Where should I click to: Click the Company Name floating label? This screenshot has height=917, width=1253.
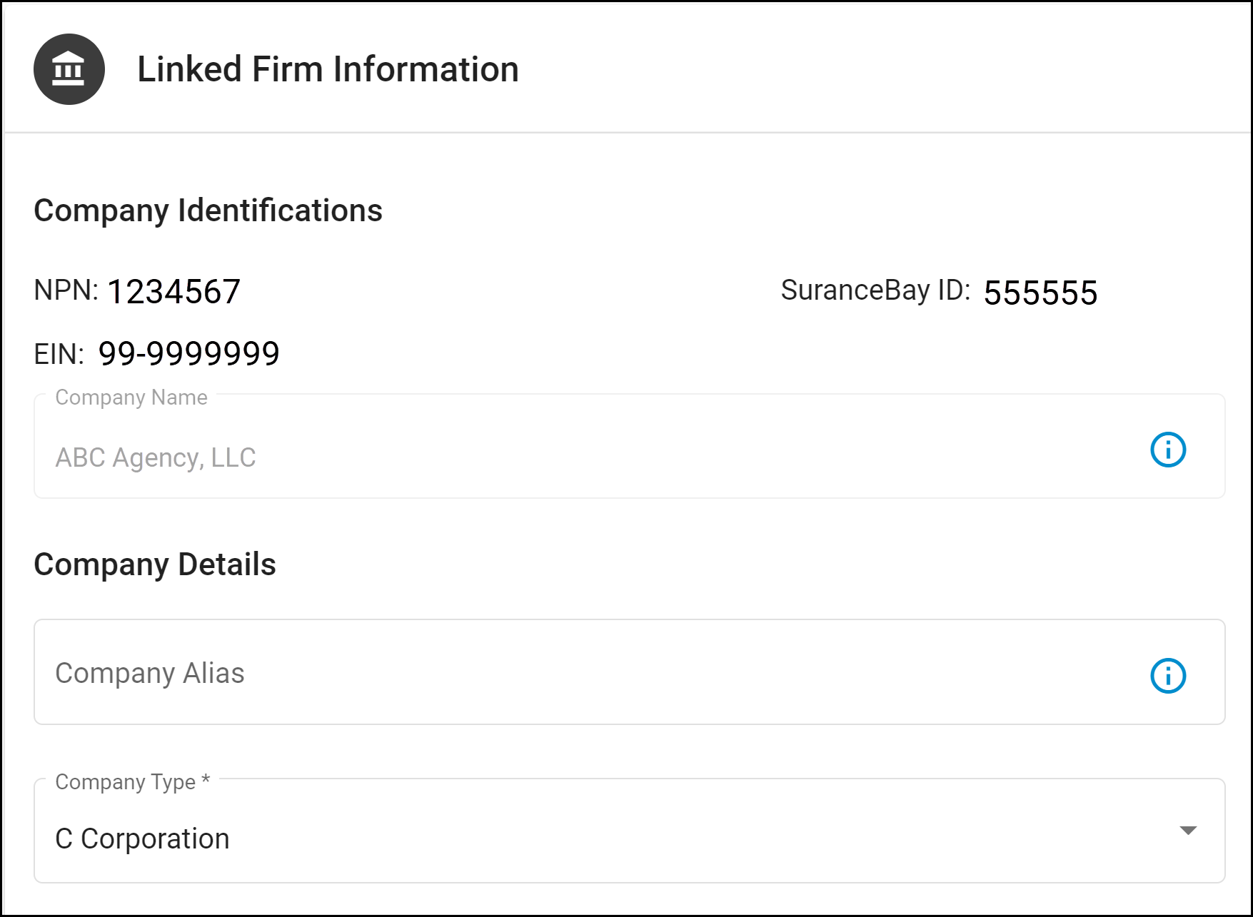131,397
